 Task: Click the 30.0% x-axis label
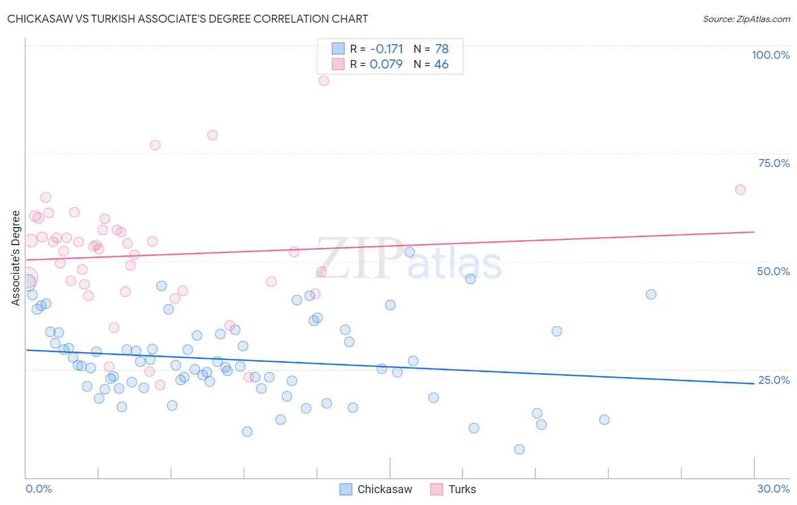pyautogui.click(x=774, y=489)
